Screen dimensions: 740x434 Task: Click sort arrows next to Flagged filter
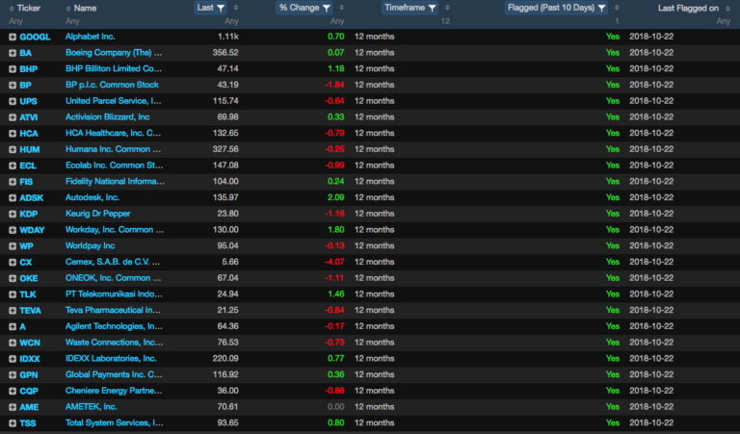pyautogui.click(x=617, y=8)
